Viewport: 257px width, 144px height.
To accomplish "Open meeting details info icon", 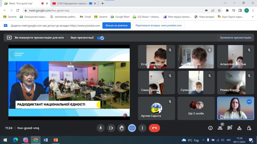I will (x=210, y=128).
